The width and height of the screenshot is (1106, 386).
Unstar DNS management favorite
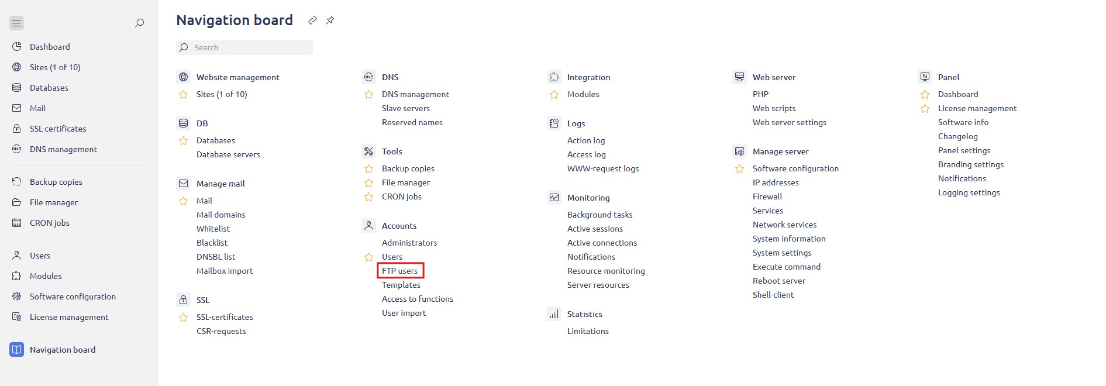(368, 94)
